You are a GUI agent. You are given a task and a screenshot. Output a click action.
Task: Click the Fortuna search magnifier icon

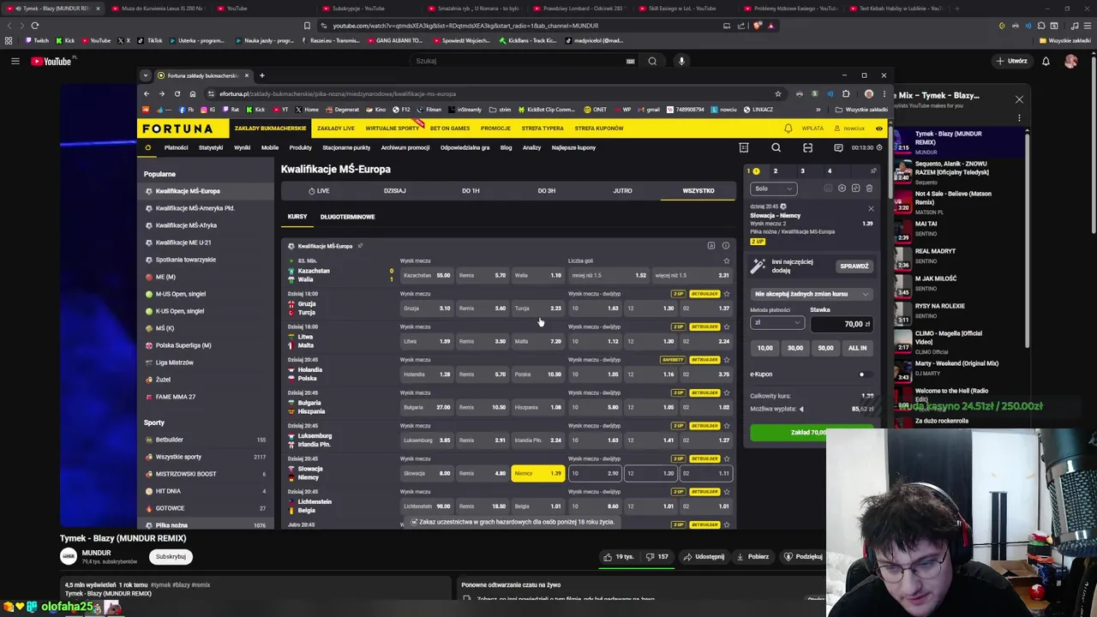click(x=776, y=147)
